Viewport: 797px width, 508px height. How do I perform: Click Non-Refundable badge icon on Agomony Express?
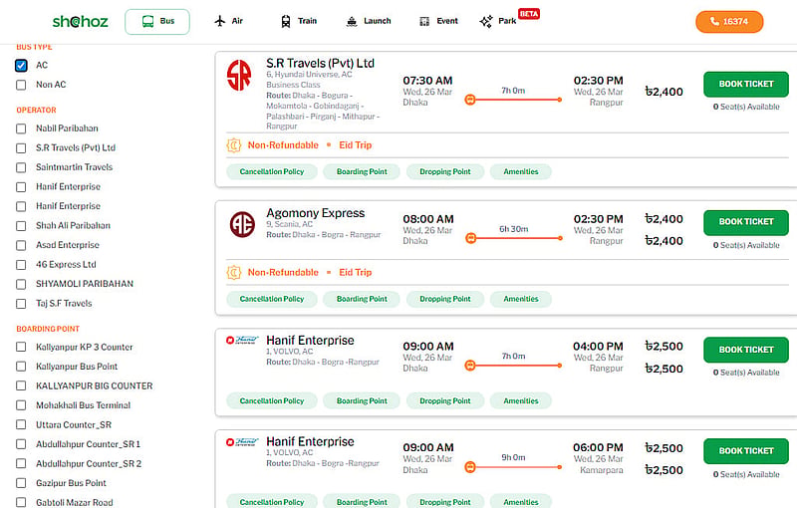(234, 273)
